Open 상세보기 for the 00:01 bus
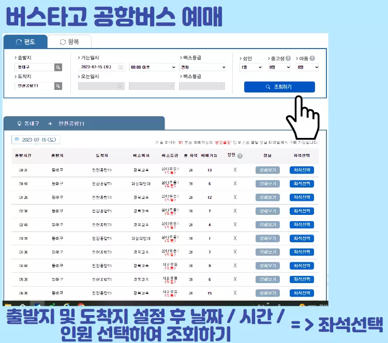This screenshot has height=343, width=388. (x=267, y=170)
